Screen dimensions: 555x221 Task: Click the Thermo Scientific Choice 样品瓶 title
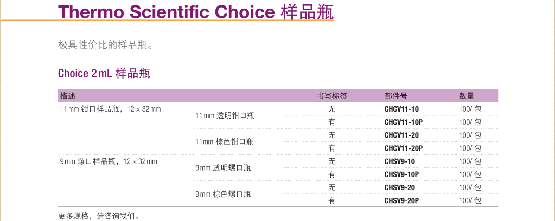pos(196,12)
